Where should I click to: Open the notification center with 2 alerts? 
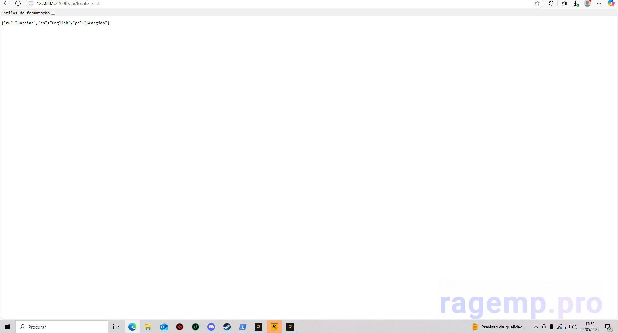click(608, 327)
